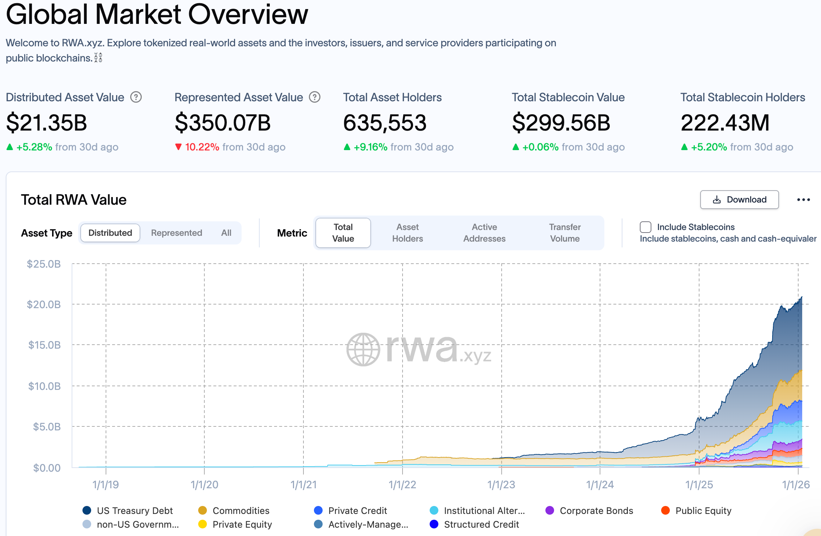
Task: Click the Private Credit legend color swatch
Action: point(318,510)
